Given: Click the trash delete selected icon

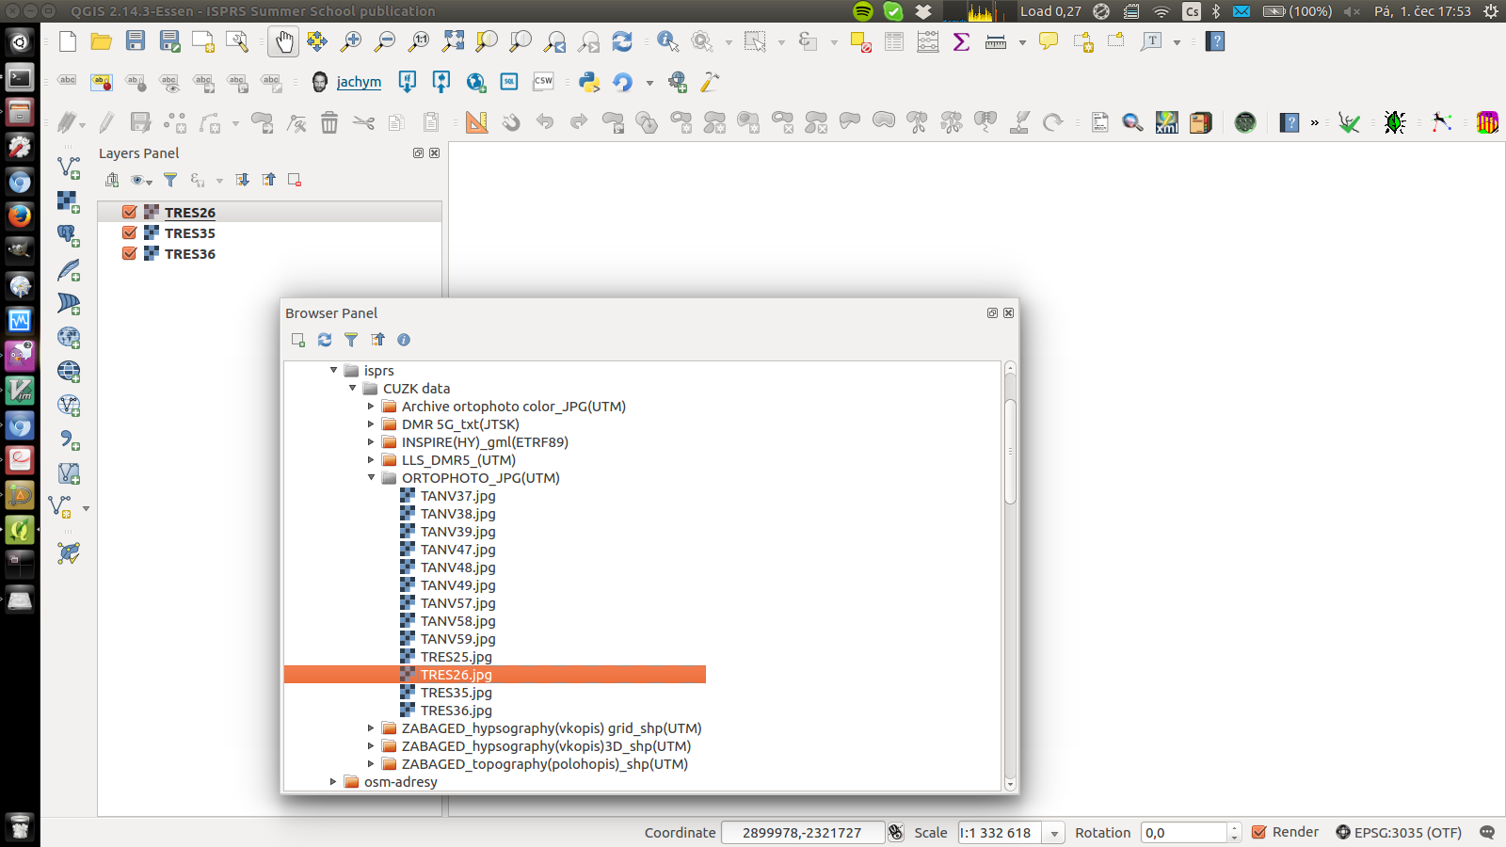Looking at the screenshot, I should 329,122.
